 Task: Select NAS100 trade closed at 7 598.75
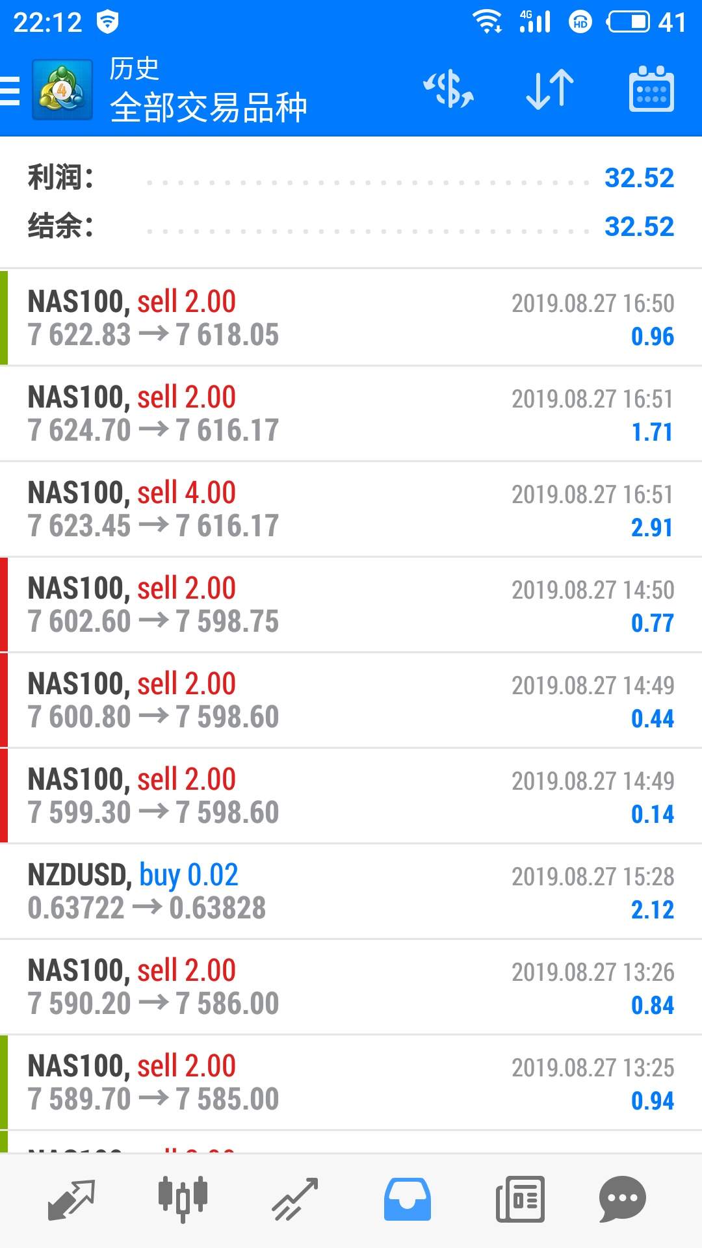pos(351,604)
